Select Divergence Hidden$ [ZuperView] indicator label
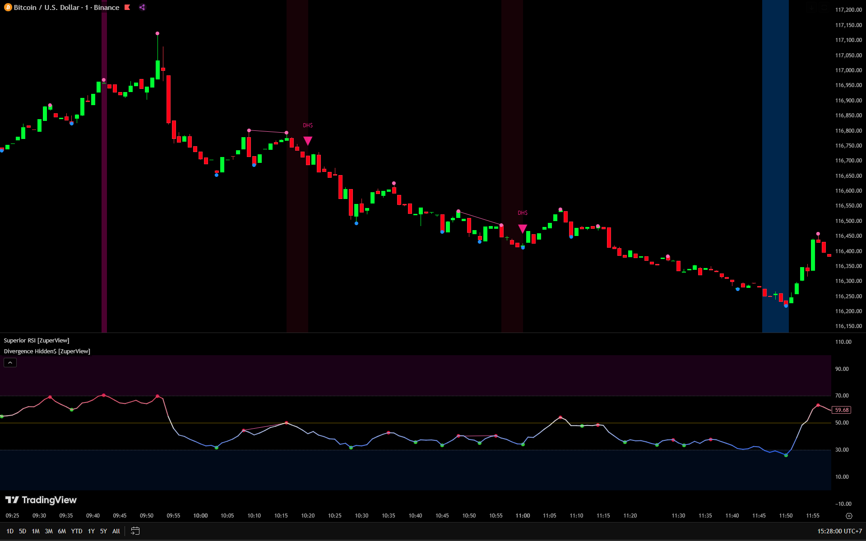Screen dimensions: 866x541 point(47,351)
